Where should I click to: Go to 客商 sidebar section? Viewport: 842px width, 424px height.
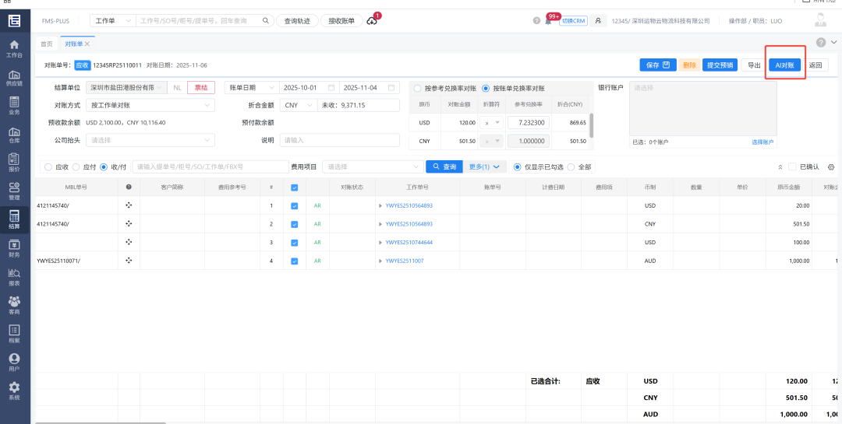[x=15, y=305]
